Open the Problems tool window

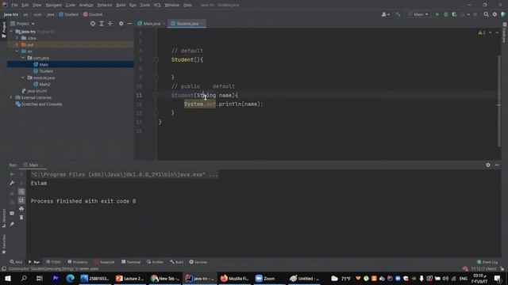pos(78,262)
